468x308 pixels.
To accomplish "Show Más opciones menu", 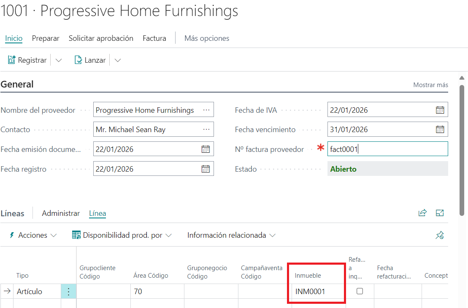I will [207, 38].
